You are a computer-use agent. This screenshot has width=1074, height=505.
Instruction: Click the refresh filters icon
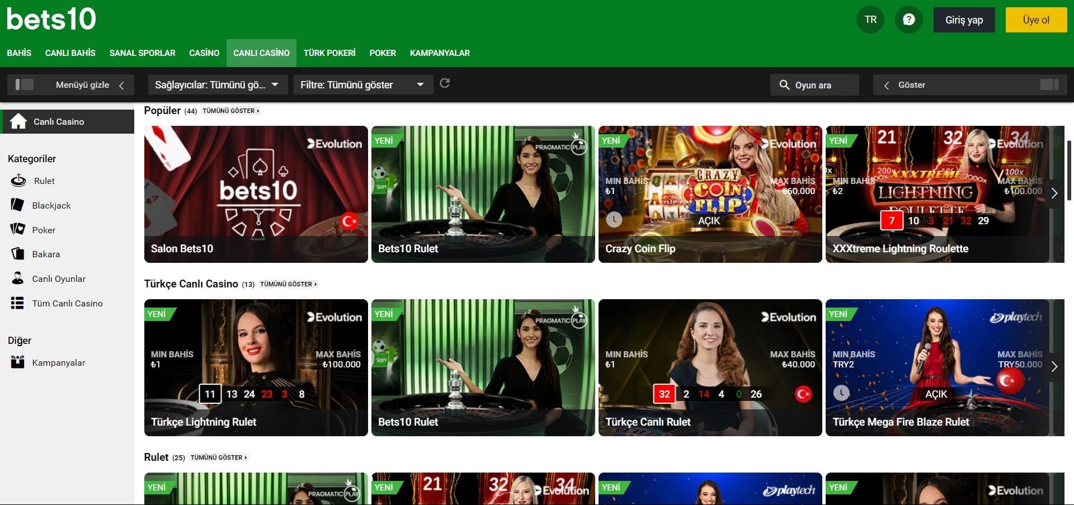[x=445, y=83]
